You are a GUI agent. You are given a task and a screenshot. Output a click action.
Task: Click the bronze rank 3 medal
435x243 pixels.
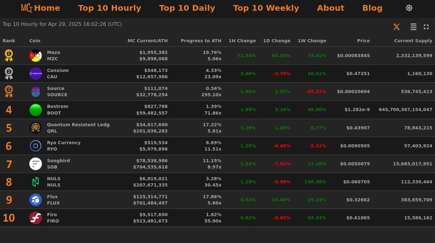tap(9, 91)
